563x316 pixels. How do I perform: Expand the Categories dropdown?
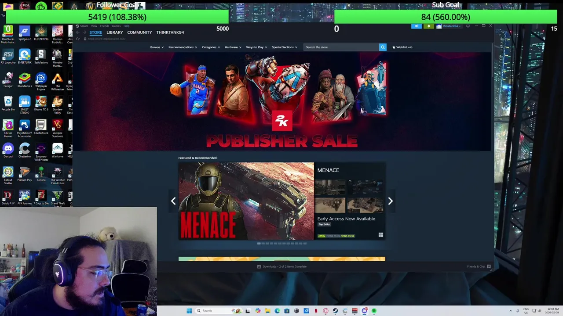(211, 47)
